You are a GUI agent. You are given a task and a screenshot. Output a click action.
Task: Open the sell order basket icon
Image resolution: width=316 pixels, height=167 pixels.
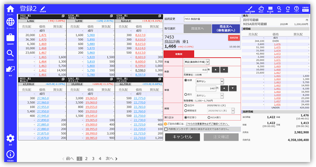[x=261, y=8]
